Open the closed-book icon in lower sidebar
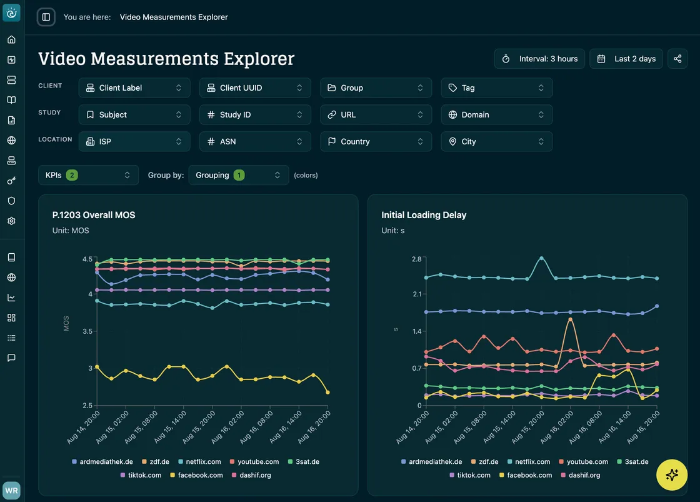 click(12, 258)
